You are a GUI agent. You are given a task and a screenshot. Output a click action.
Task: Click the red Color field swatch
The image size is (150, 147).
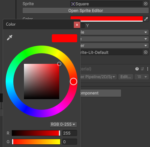[106, 19]
